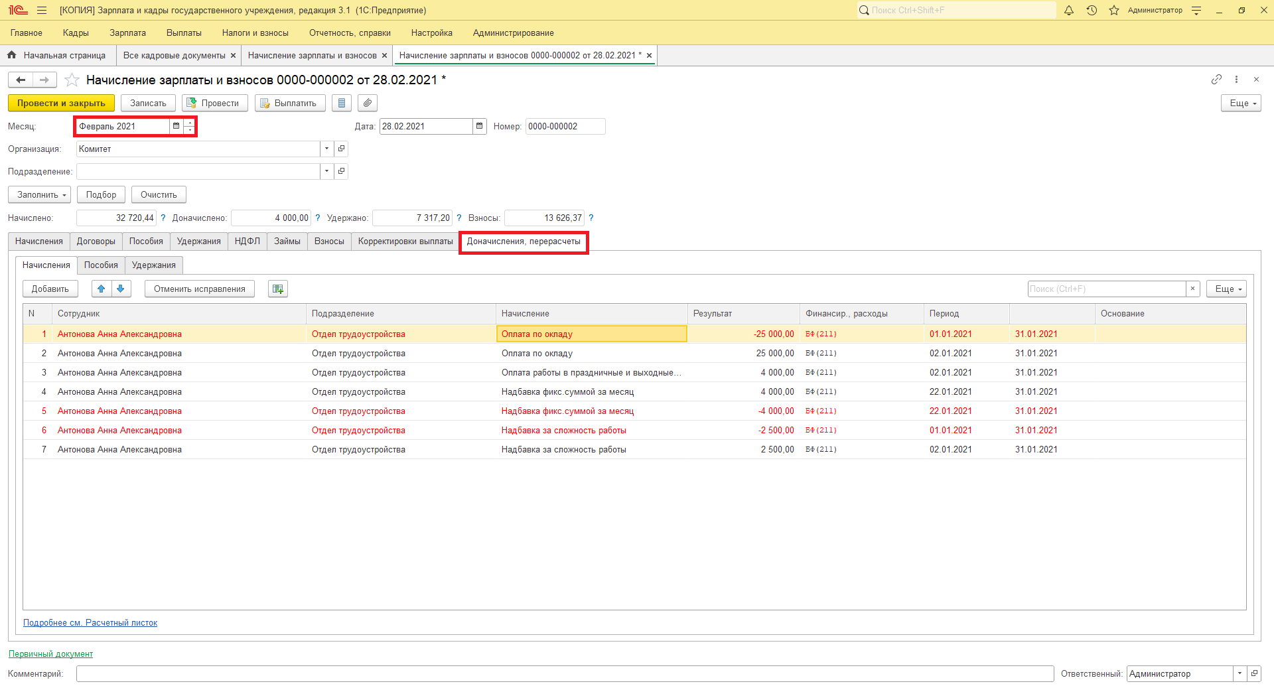Open the Первичный документ link
Image resolution: width=1274 pixels, height=686 pixels.
tap(50, 654)
